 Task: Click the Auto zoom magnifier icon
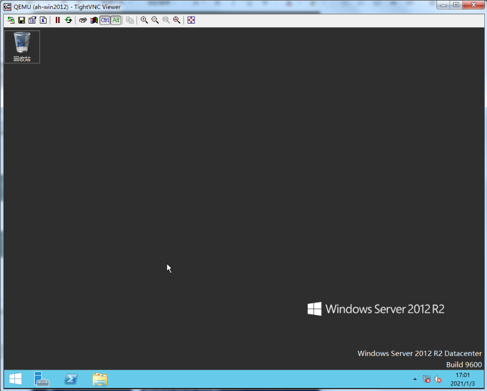point(176,20)
